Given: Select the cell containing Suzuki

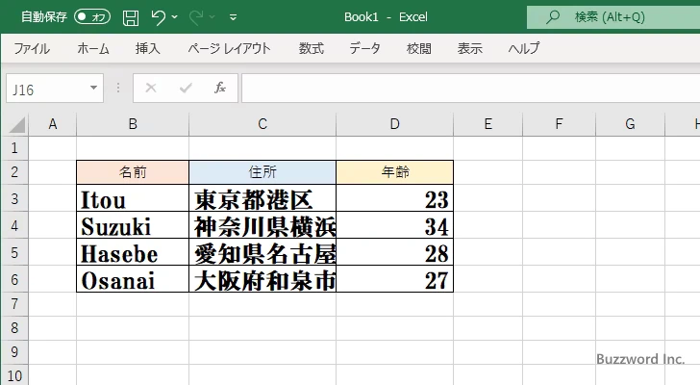Looking at the screenshot, I should [x=133, y=225].
